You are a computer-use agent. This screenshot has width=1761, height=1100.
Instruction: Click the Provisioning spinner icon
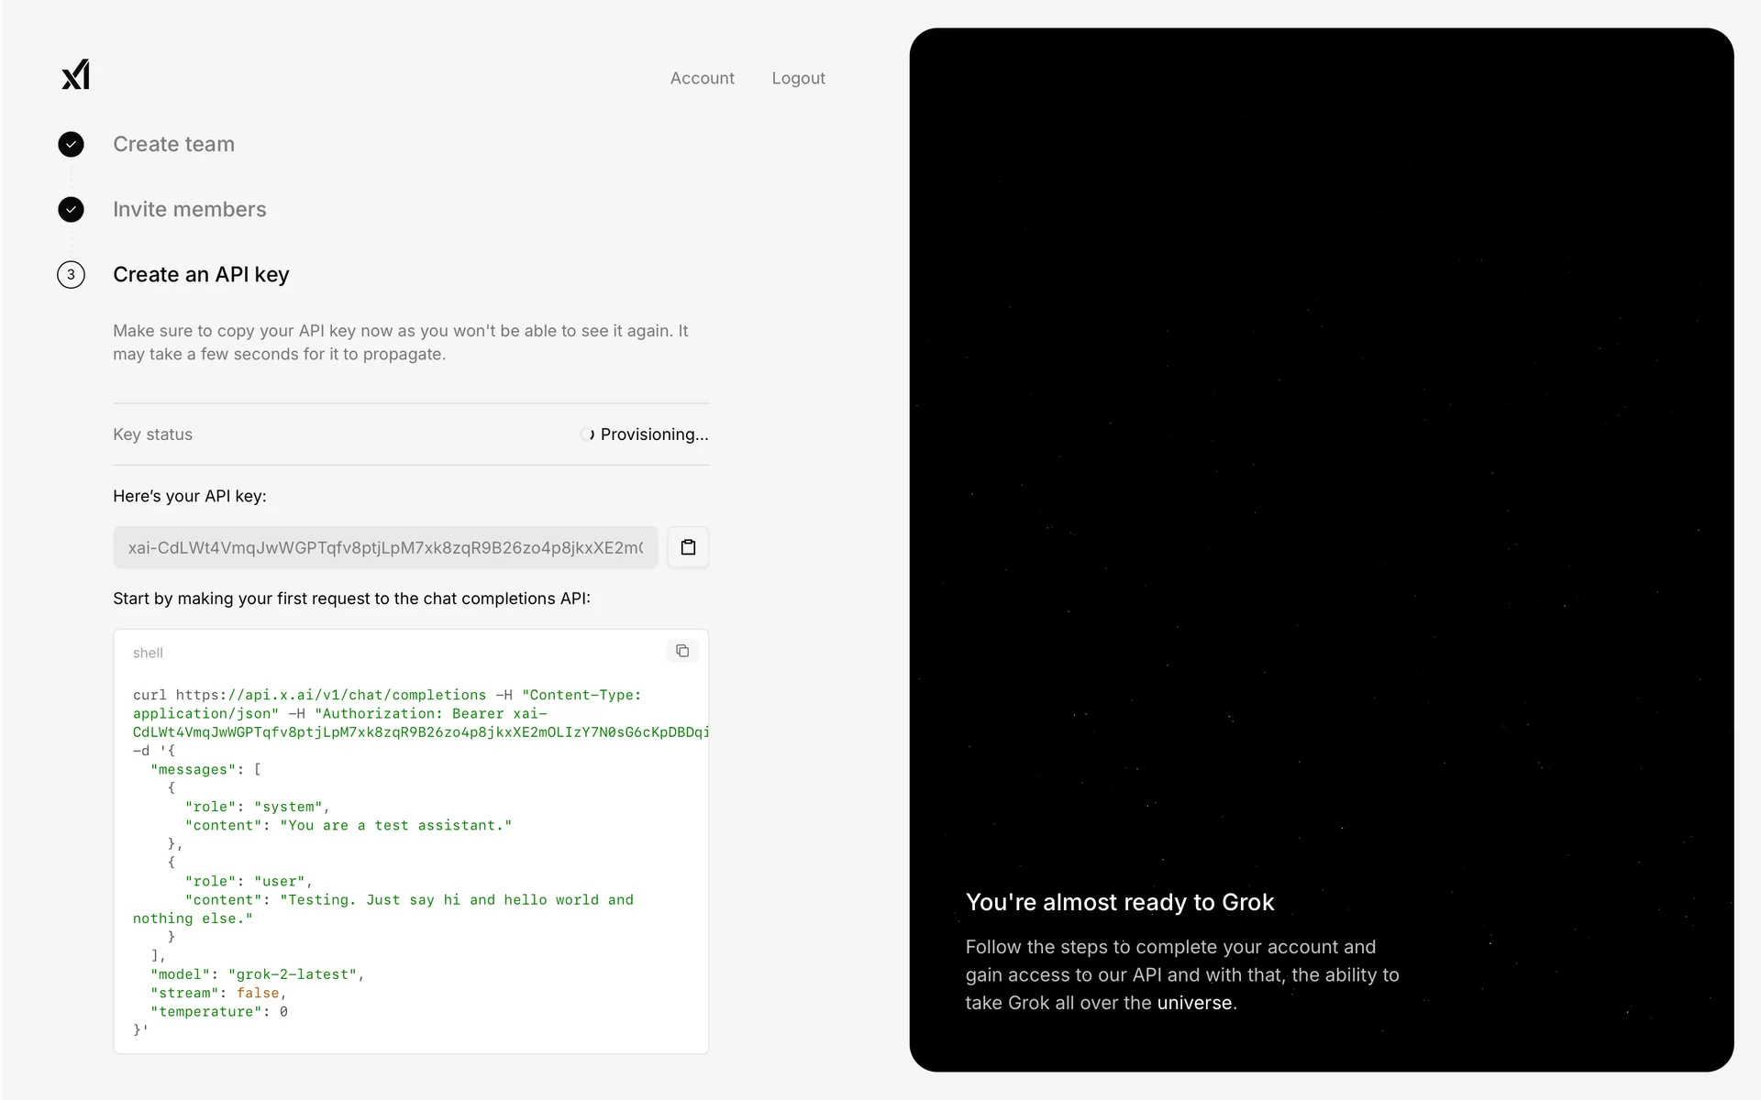pyautogui.click(x=587, y=434)
